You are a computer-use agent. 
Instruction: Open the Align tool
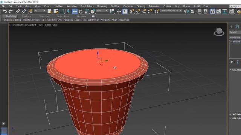click(x=192, y=12)
